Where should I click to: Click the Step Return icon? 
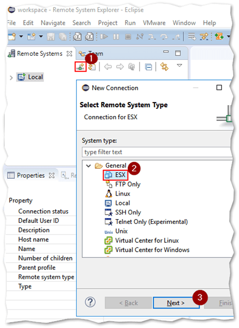[x=176, y=37]
